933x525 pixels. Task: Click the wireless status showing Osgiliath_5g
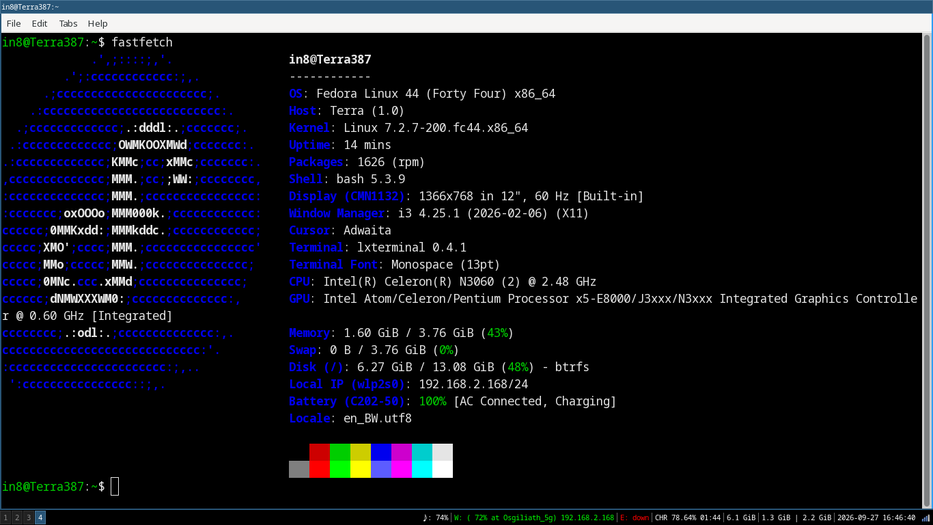click(534, 517)
